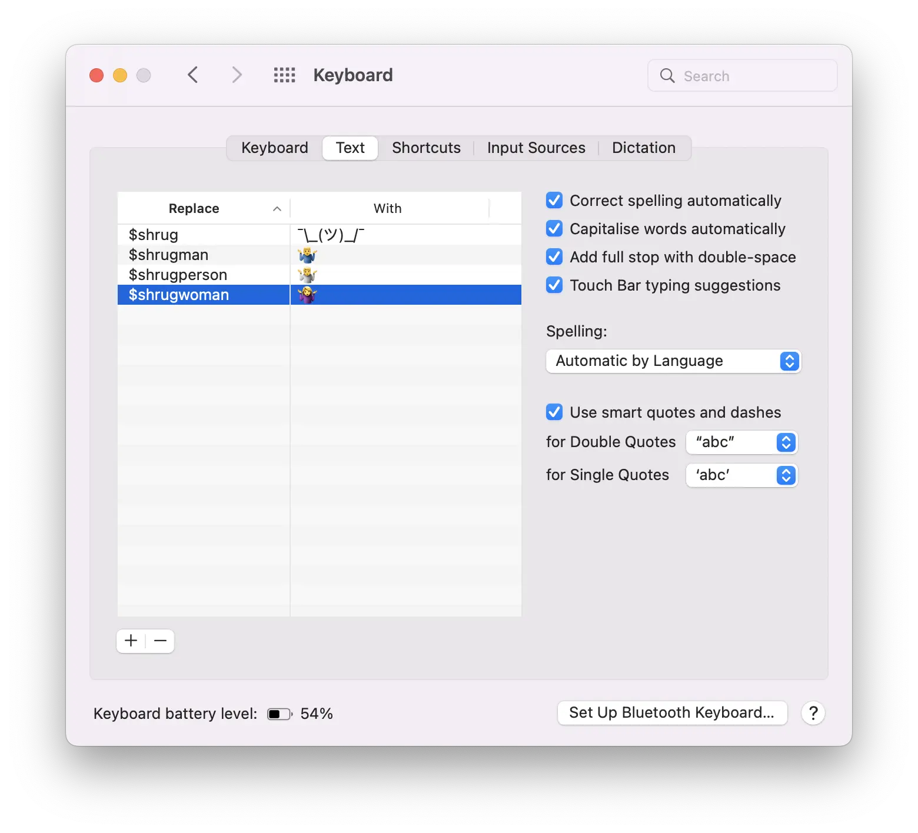Click the keyboard battery level indicator icon

click(x=279, y=713)
